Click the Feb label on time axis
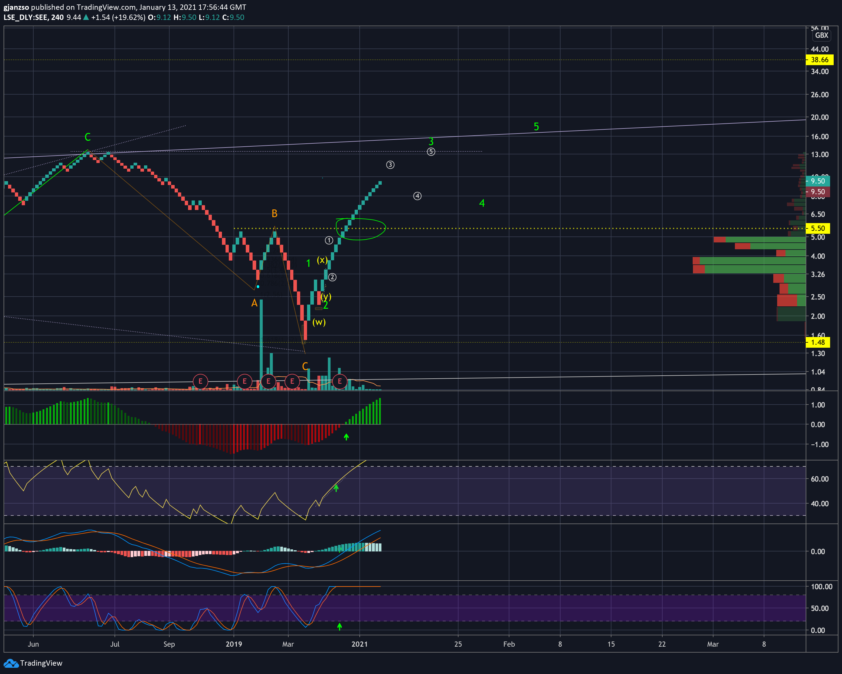Viewport: 842px width, 674px height. [x=509, y=644]
